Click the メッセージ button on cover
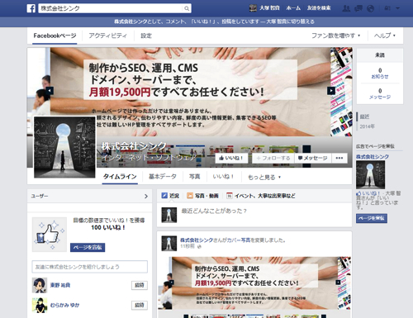This screenshot has width=413, height=318. [313, 158]
